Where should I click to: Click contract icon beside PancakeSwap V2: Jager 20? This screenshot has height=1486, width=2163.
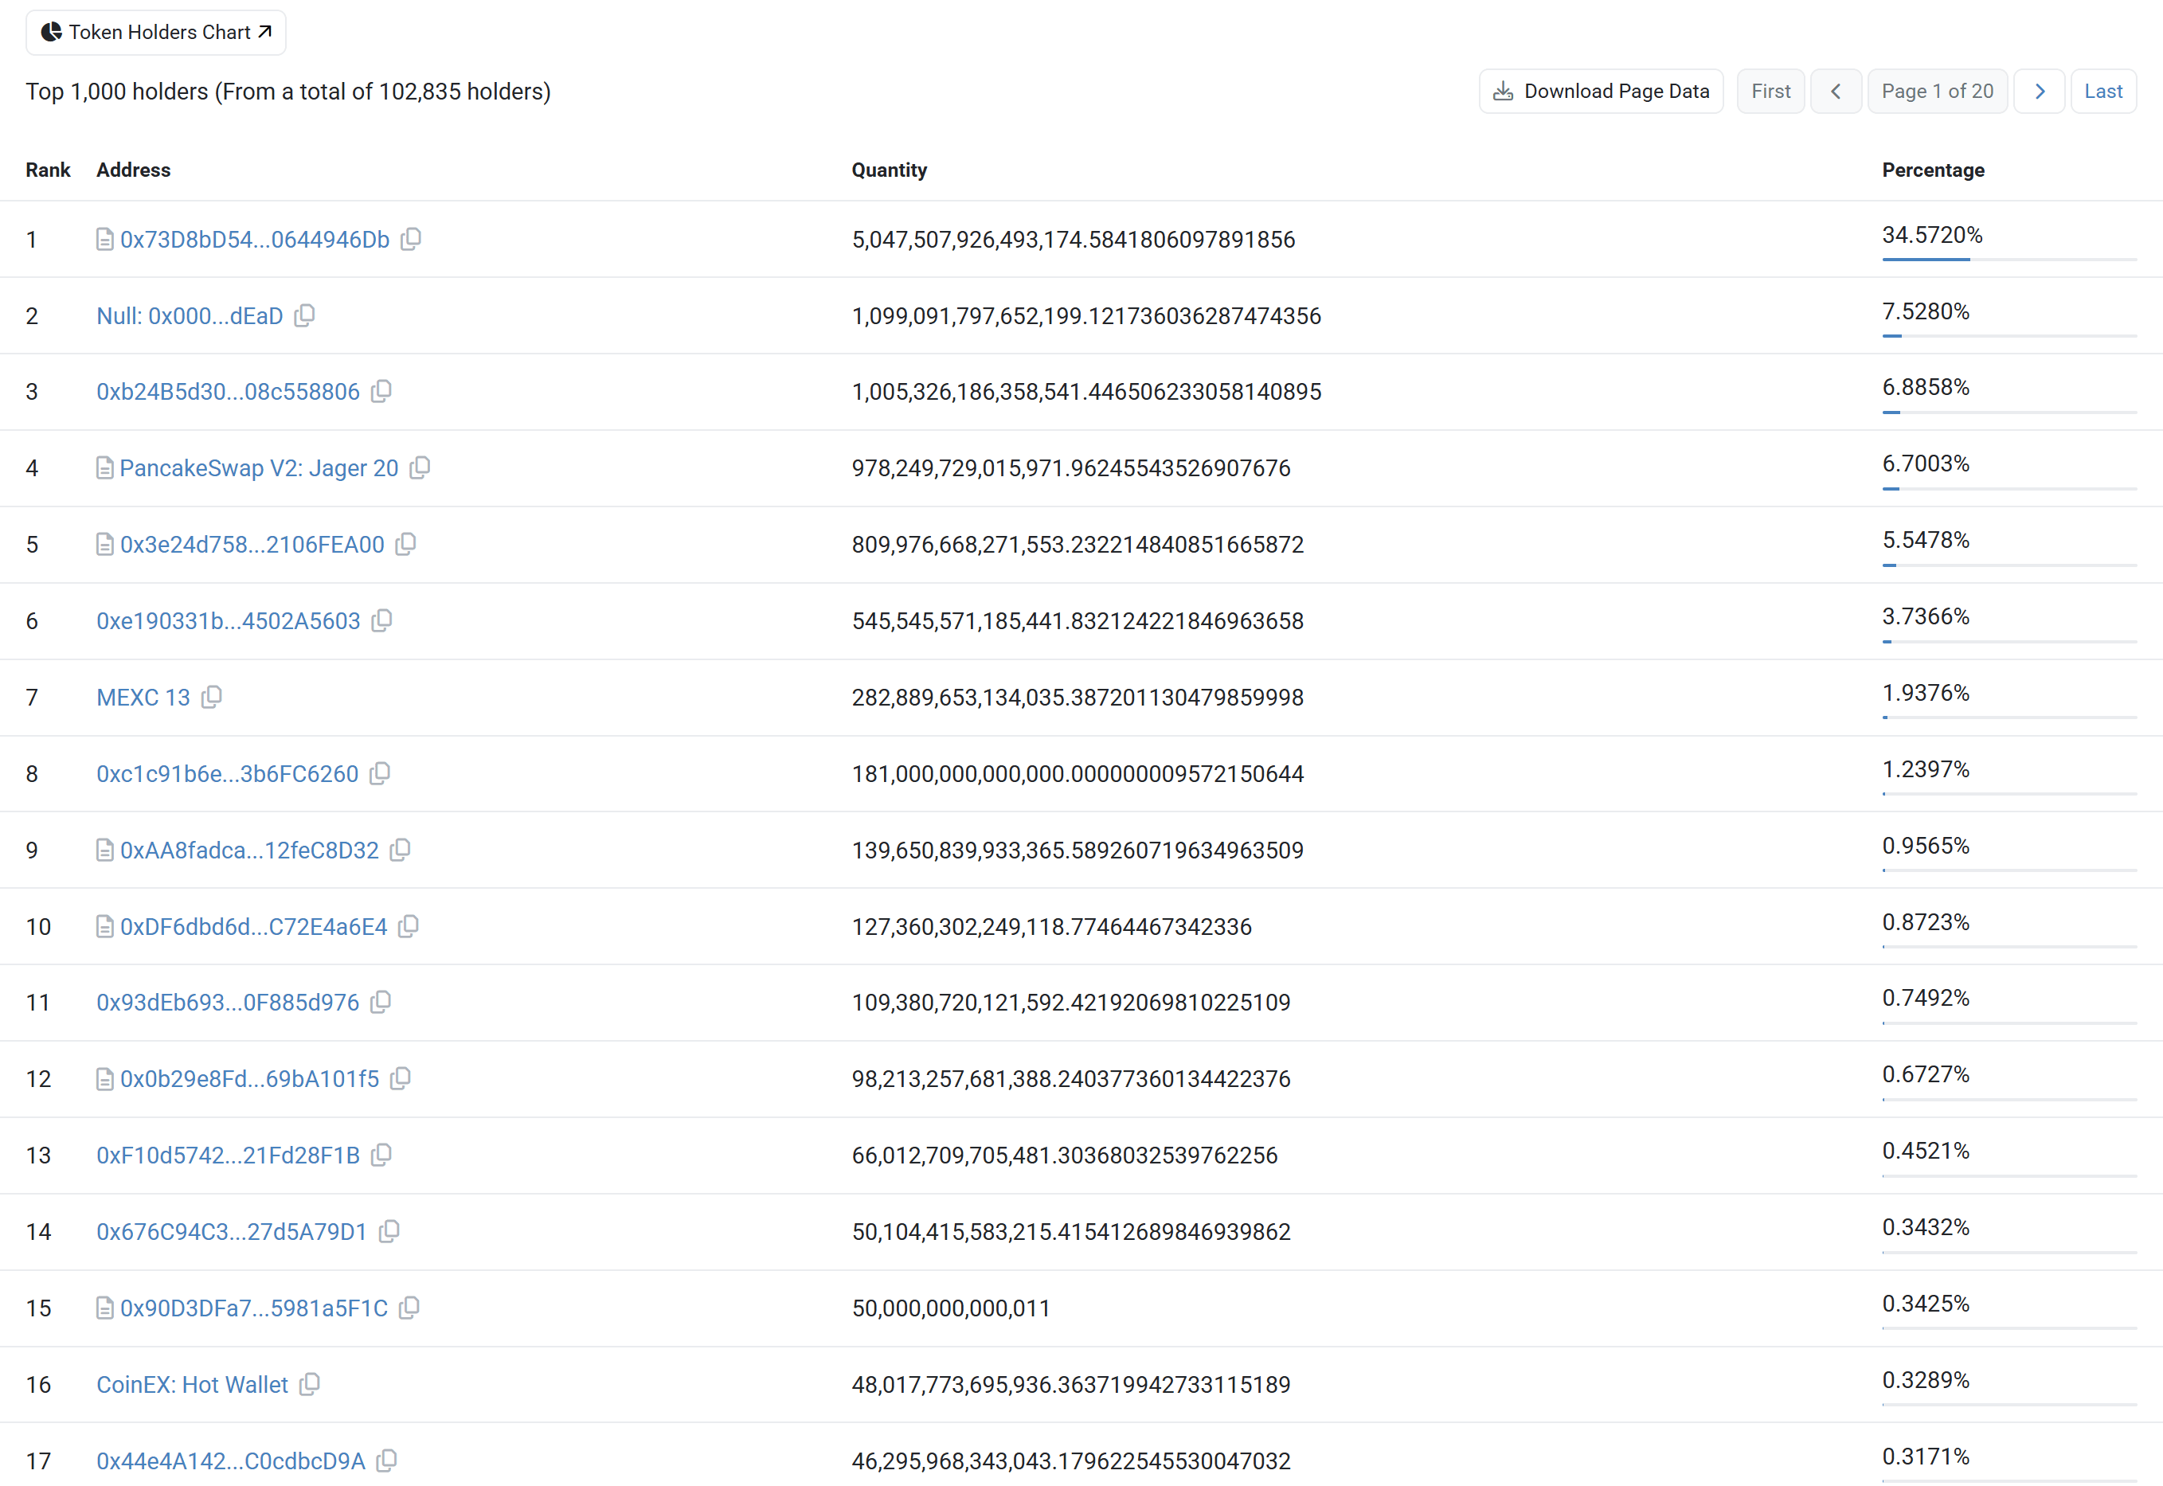pyautogui.click(x=105, y=467)
